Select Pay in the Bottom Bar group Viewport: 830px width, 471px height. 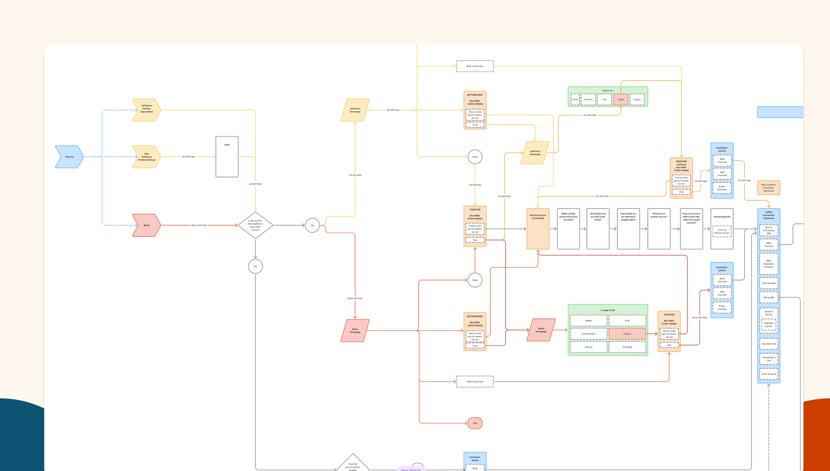coord(604,99)
